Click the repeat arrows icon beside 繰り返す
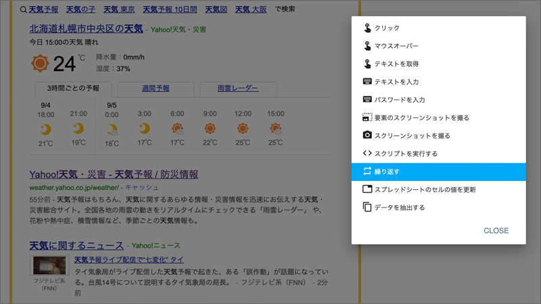 [367, 171]
